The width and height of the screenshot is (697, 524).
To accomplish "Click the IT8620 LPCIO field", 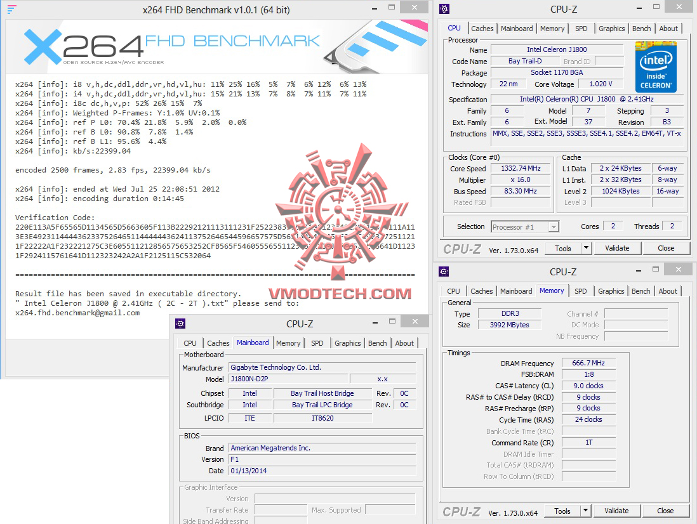I will point(322,418).
